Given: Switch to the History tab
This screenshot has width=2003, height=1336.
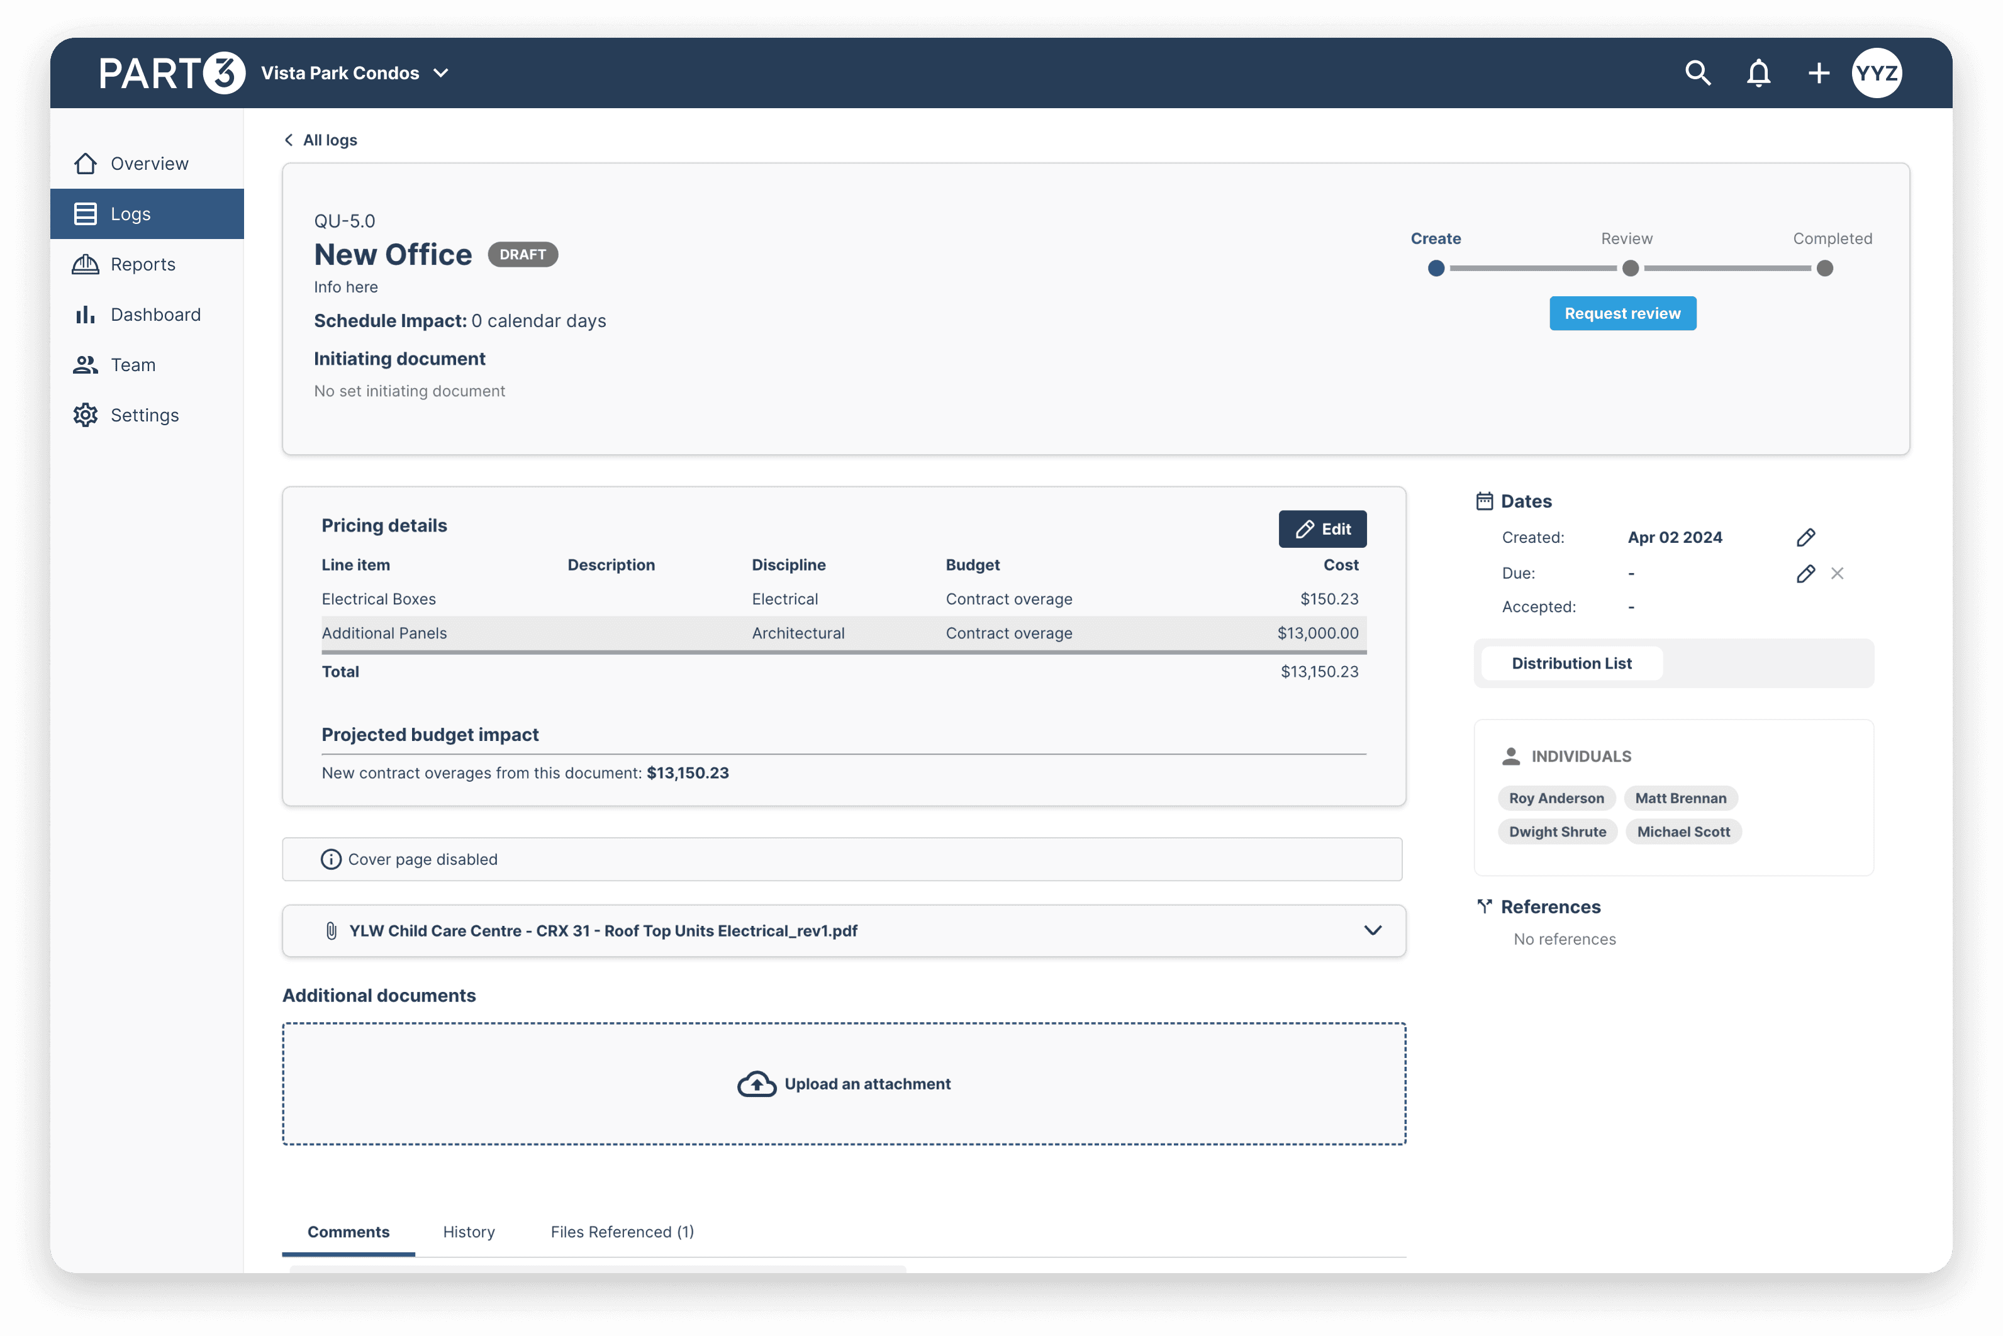Looking at the screenshot, I should 469,1232.
